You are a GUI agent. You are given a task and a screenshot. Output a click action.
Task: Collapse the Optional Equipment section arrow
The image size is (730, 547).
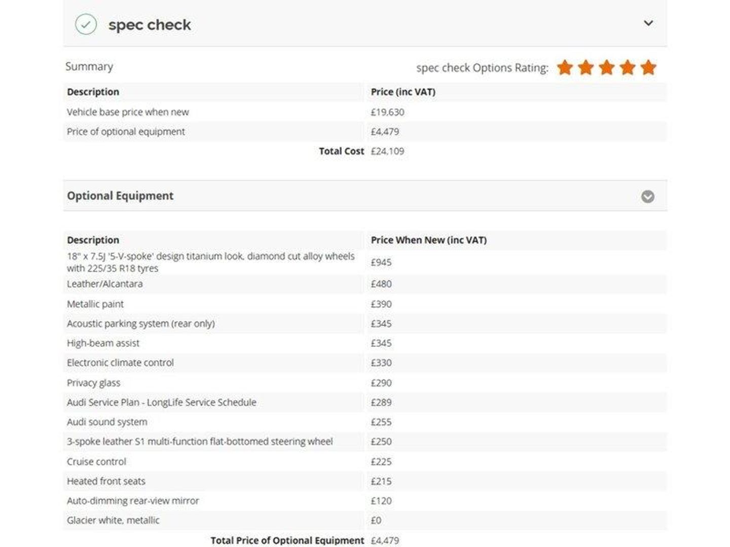point(647,197)
